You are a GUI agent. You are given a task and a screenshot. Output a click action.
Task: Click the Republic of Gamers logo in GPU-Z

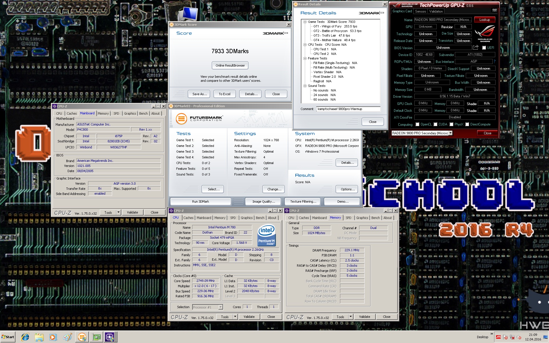485,33
